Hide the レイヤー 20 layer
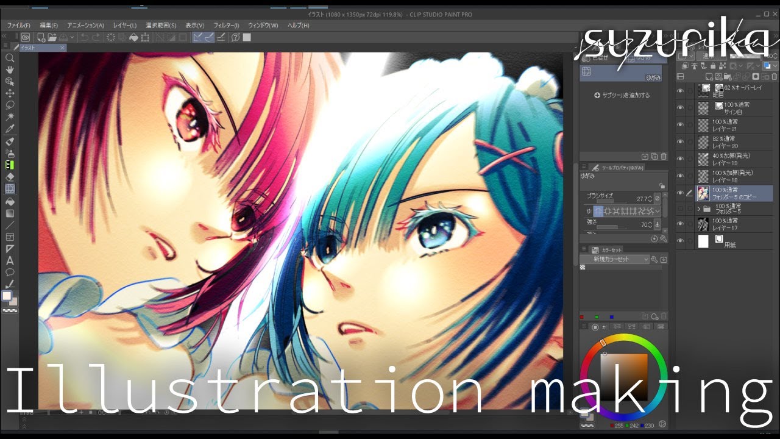This screenshot has width=780, height=439. click(681, 141)
